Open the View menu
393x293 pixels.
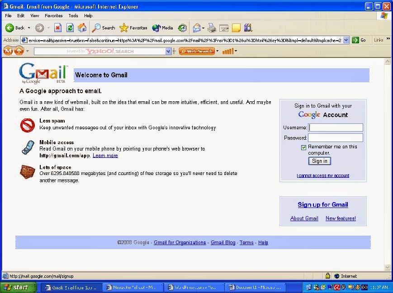click(34, 15)
